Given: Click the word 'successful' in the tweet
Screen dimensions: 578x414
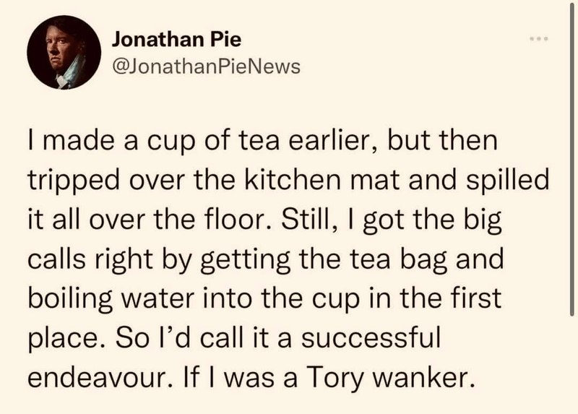Looking at the screenshot, I should (371, 337).
